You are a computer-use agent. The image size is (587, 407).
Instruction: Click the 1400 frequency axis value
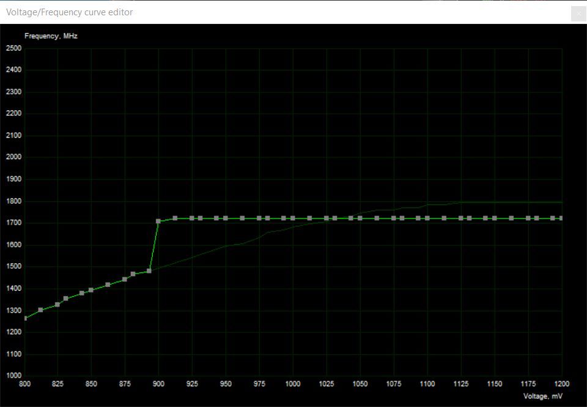point(14,289)
